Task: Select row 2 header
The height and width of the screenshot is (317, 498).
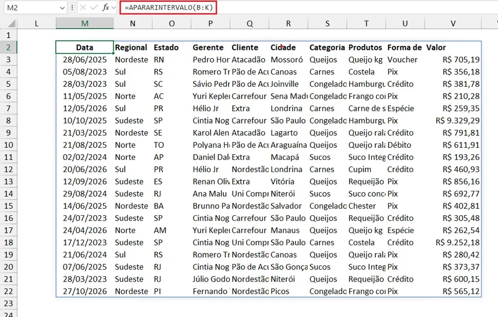Action: pos(9,48)
